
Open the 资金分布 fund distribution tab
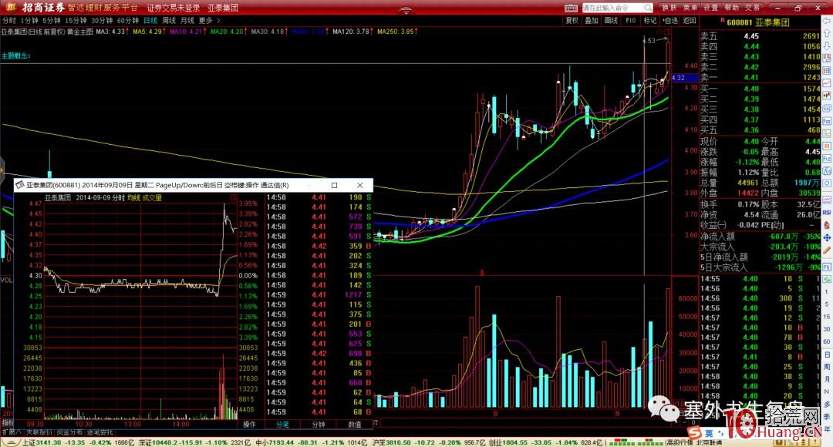[69, 432]
